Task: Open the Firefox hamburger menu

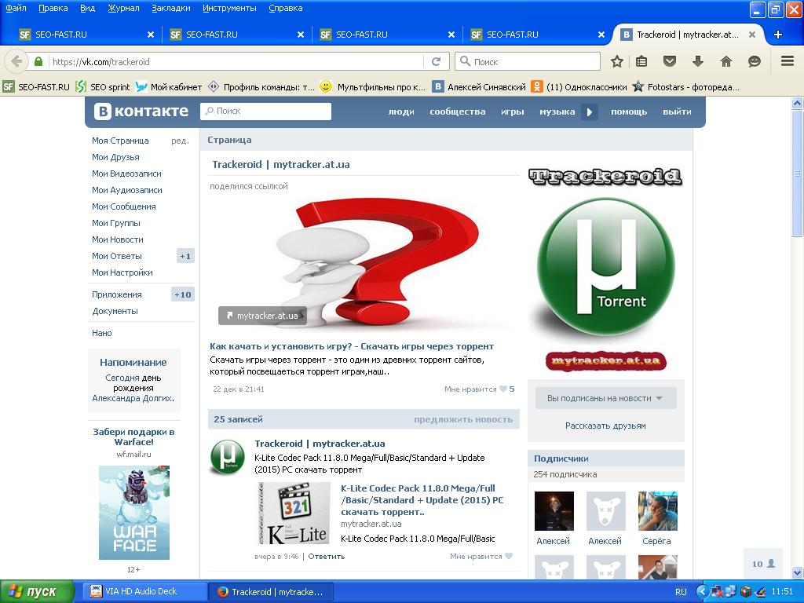Action: [788, 61]
